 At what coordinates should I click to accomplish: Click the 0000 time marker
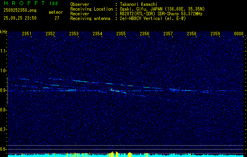pyautogui.click(x=239, y=33)
